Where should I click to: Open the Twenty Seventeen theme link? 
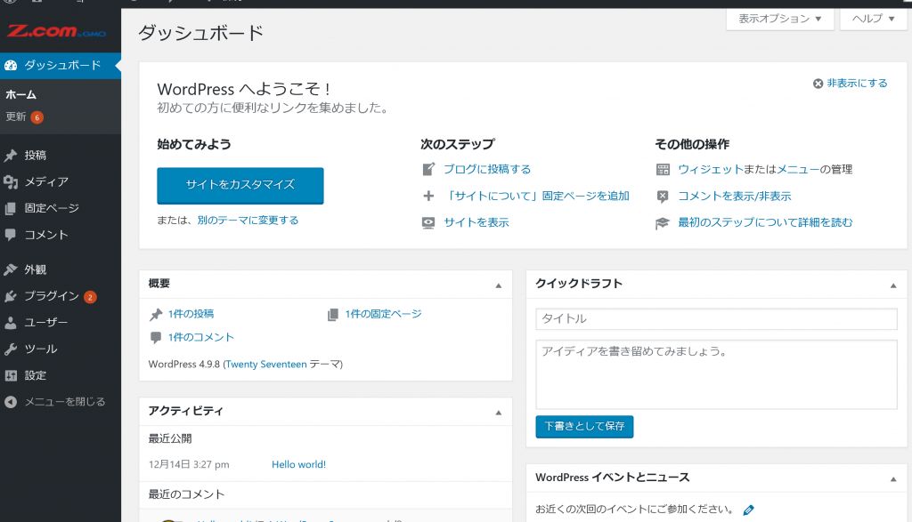[x=265, y=364]
